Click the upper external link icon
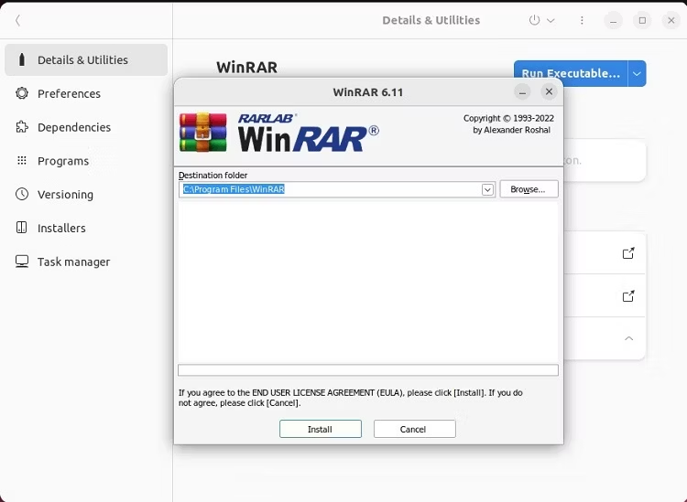687x502 pixels. [x=628, y=253]
